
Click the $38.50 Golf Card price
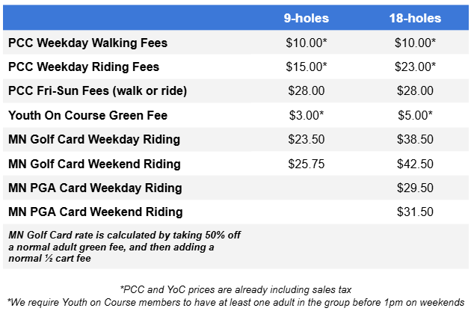pos(415,139)
